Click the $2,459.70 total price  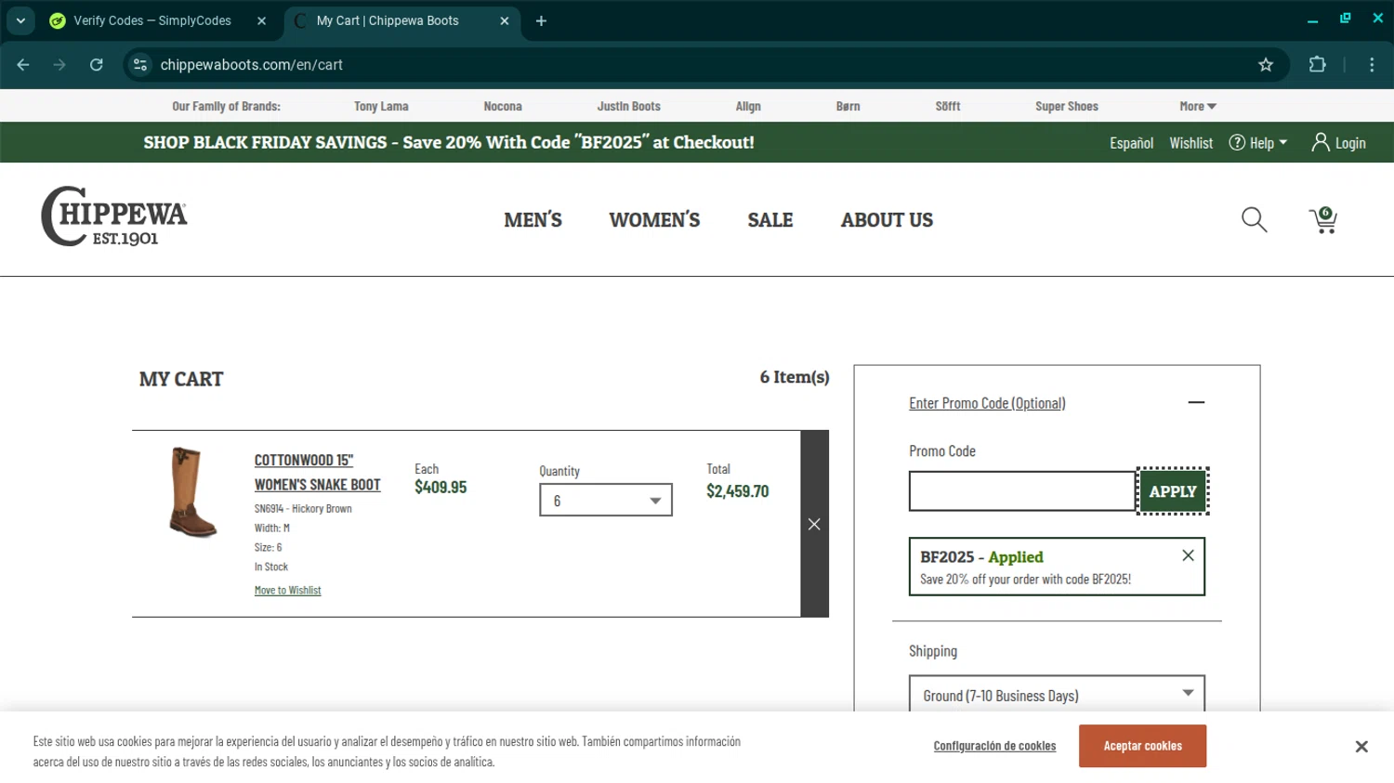737,491
